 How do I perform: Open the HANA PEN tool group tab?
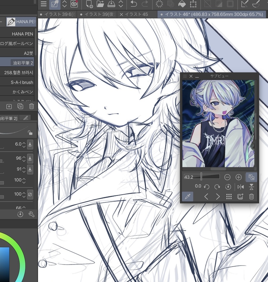(x=21, y=22)
